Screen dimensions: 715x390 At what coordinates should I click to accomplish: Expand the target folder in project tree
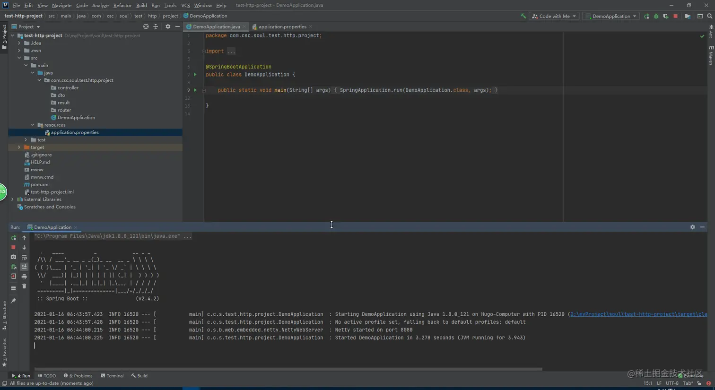click(x=19, y=147)
